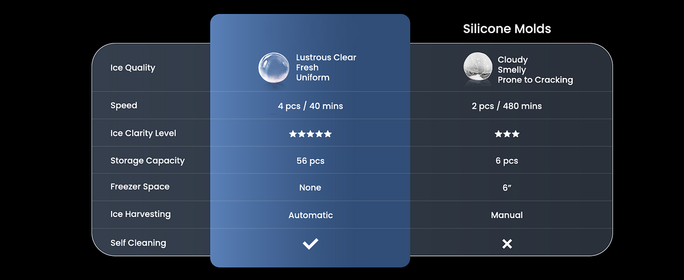684x280 pixels.
Task: Click the "Lustrous Clear Fresh Uniform" text
Action: click(326, 67)
